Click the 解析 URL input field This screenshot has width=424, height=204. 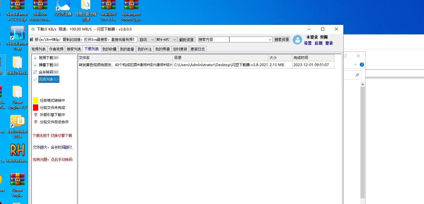[89, 39]
